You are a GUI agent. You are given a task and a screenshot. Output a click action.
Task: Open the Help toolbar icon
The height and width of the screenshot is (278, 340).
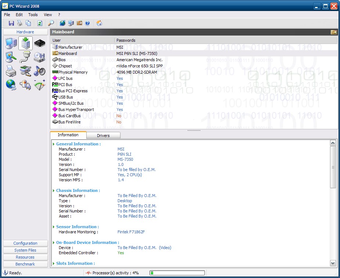point(87,23)
